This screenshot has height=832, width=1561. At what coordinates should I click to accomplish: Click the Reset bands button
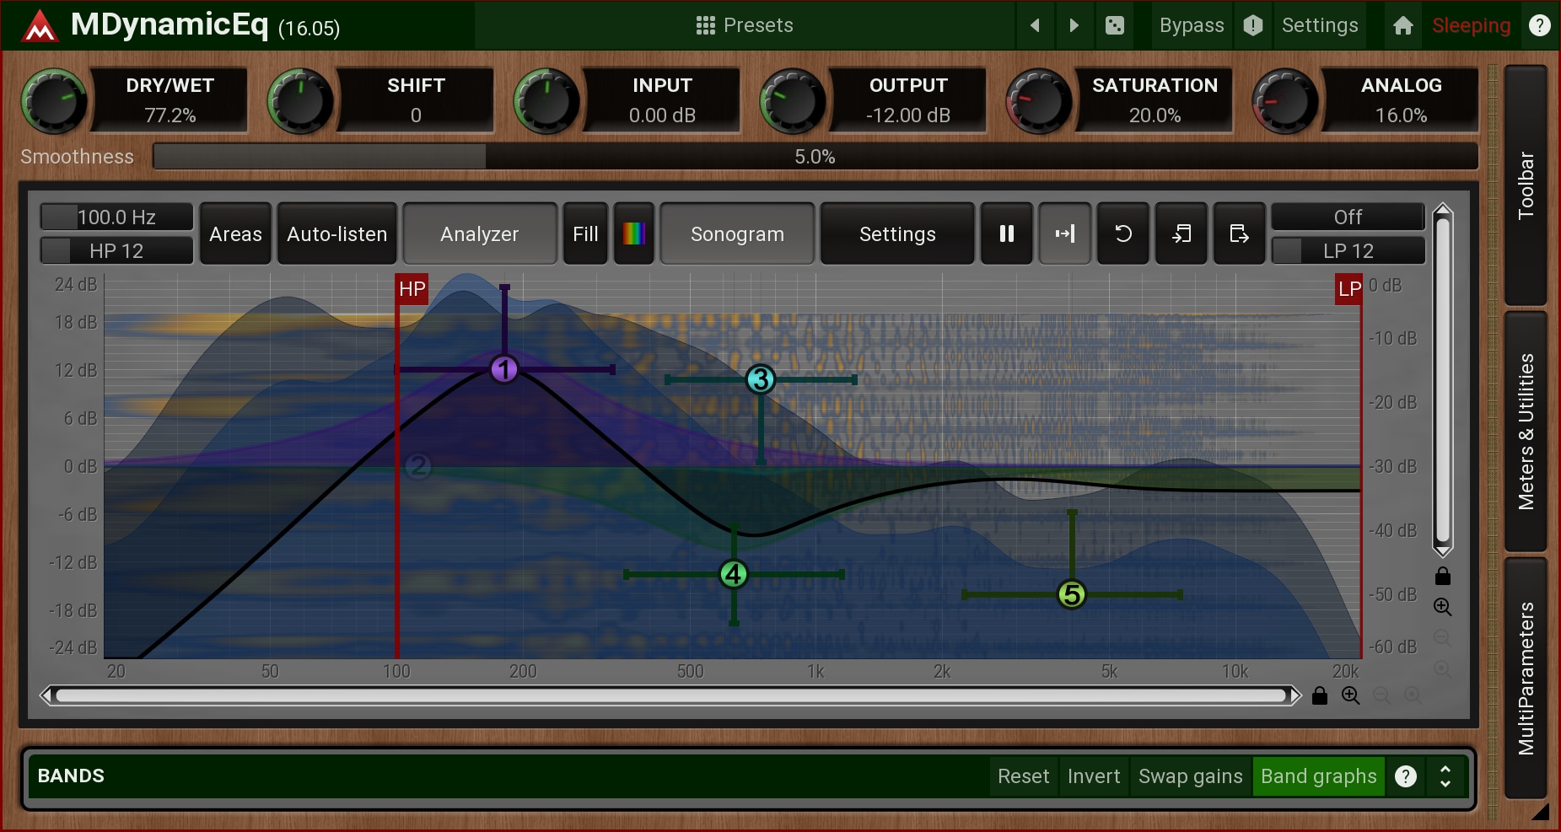pyautogui.click(x=1023, y=776)
